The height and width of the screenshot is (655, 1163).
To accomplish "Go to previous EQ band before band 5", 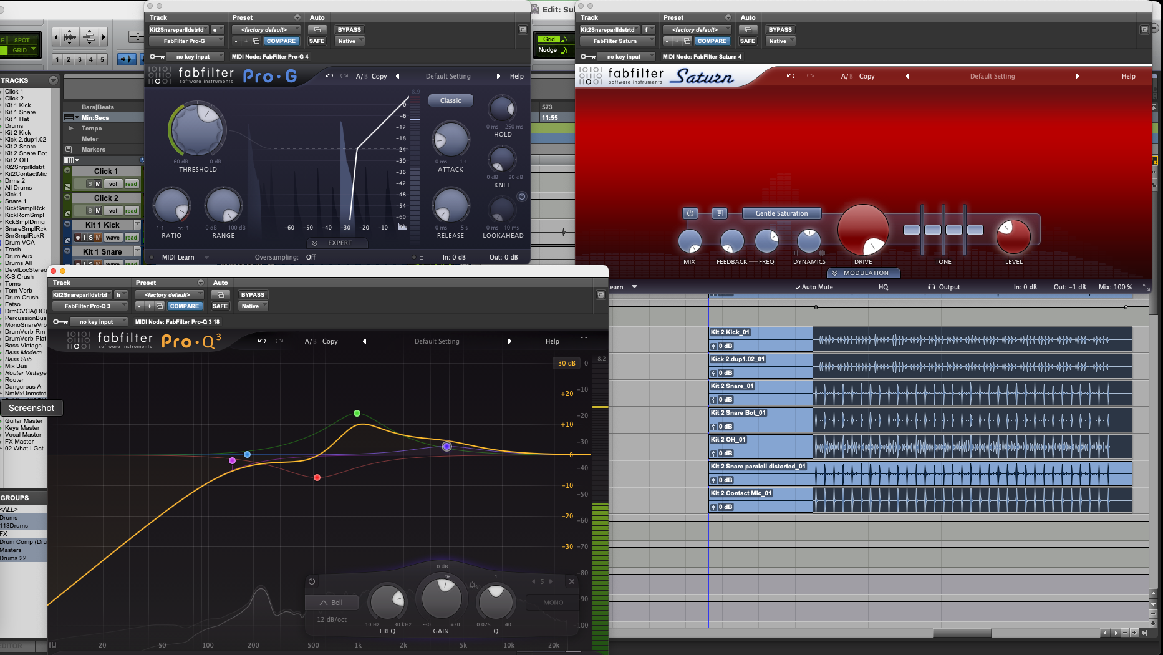I will point(534,581).
